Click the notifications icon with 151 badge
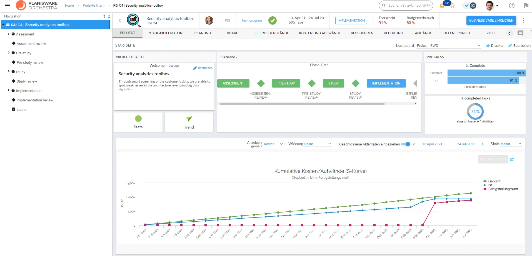The width and height of the screenshot is (532, 256). click(x=442, y=6)
